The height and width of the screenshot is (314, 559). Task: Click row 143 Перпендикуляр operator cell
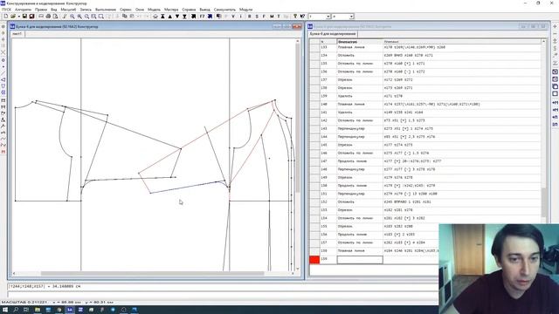(359, 128)
